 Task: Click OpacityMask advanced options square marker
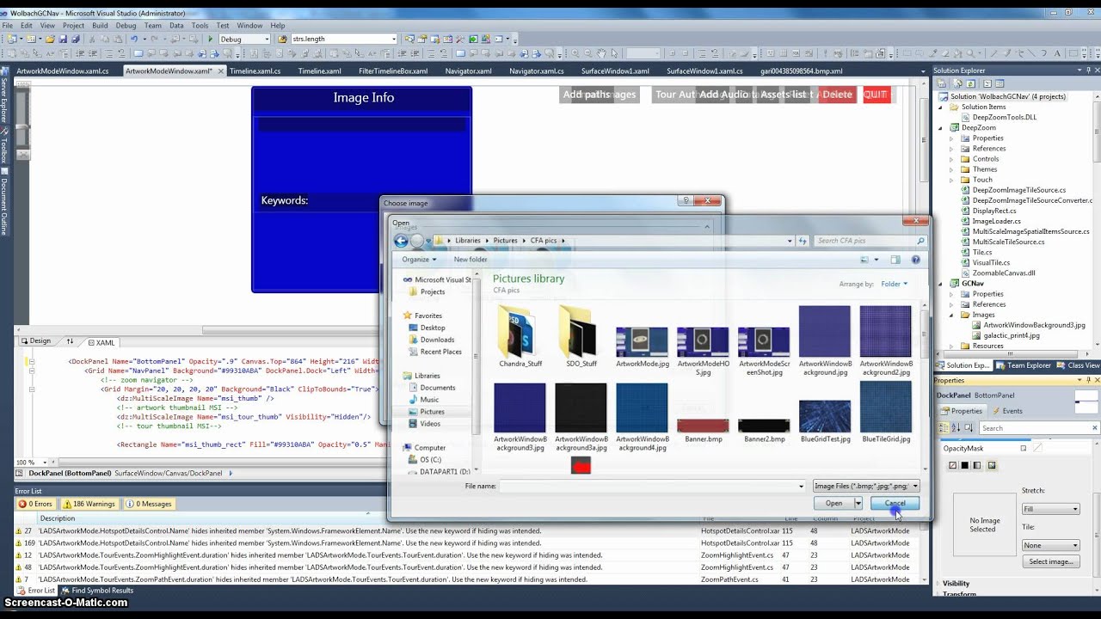coord(1024,448)
